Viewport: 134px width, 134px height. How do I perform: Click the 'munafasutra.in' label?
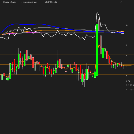pyautogui.click(x=30, y=2)
